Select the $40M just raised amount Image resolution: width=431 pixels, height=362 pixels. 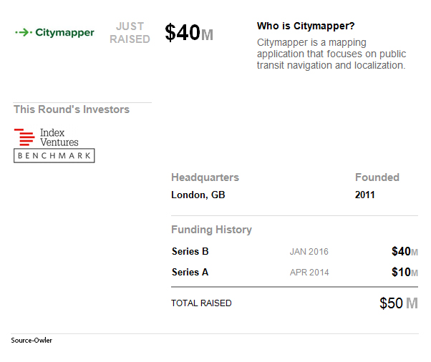pos(189,32)
